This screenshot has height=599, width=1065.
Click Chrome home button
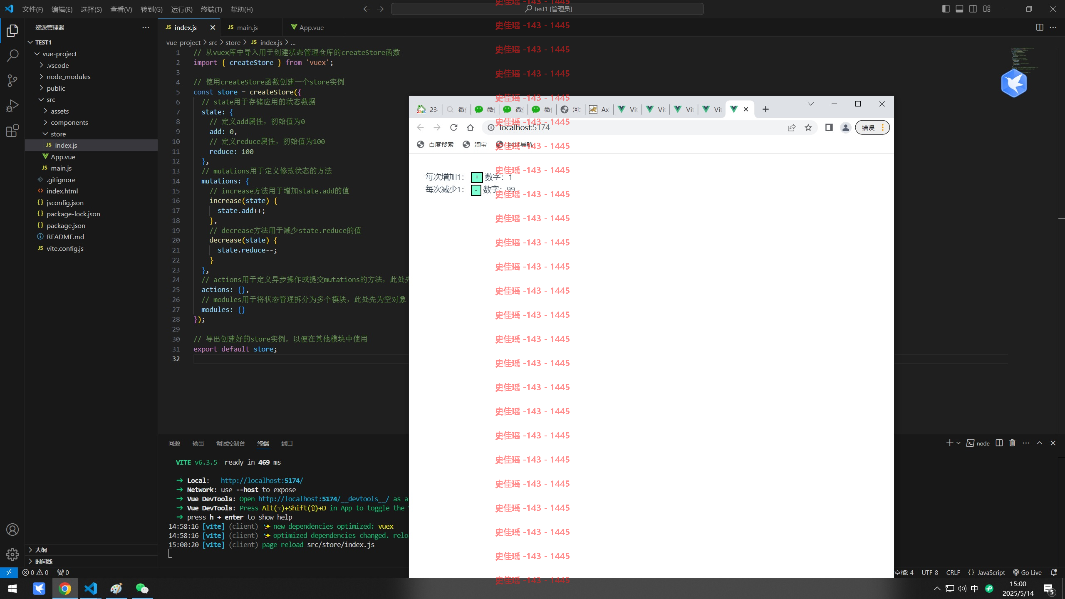pyautogui.click(x=471, y=128)
